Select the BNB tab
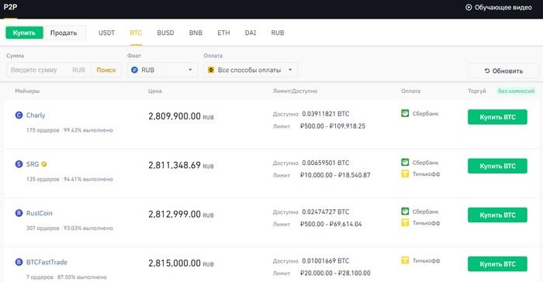 [195, 33]
